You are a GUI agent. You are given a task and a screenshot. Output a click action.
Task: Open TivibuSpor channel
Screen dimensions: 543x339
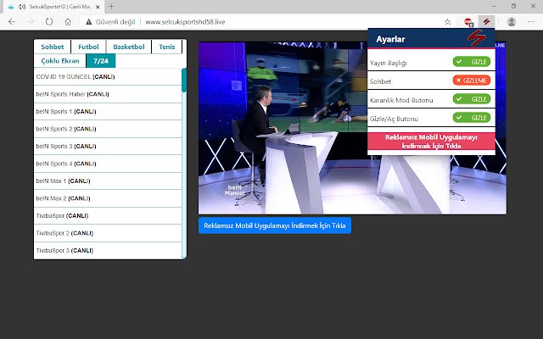(x=108, y=215)
